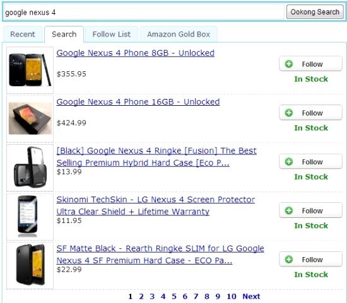
Task: Click the green plus icon for SF Matte Black case
Action: click(x=288, y=260)
